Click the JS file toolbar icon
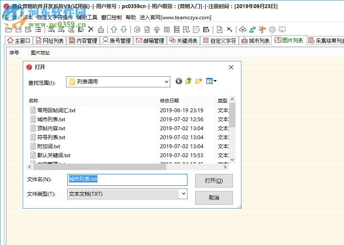344x245 pixels. pyautogui.click(x=219, y=30)
